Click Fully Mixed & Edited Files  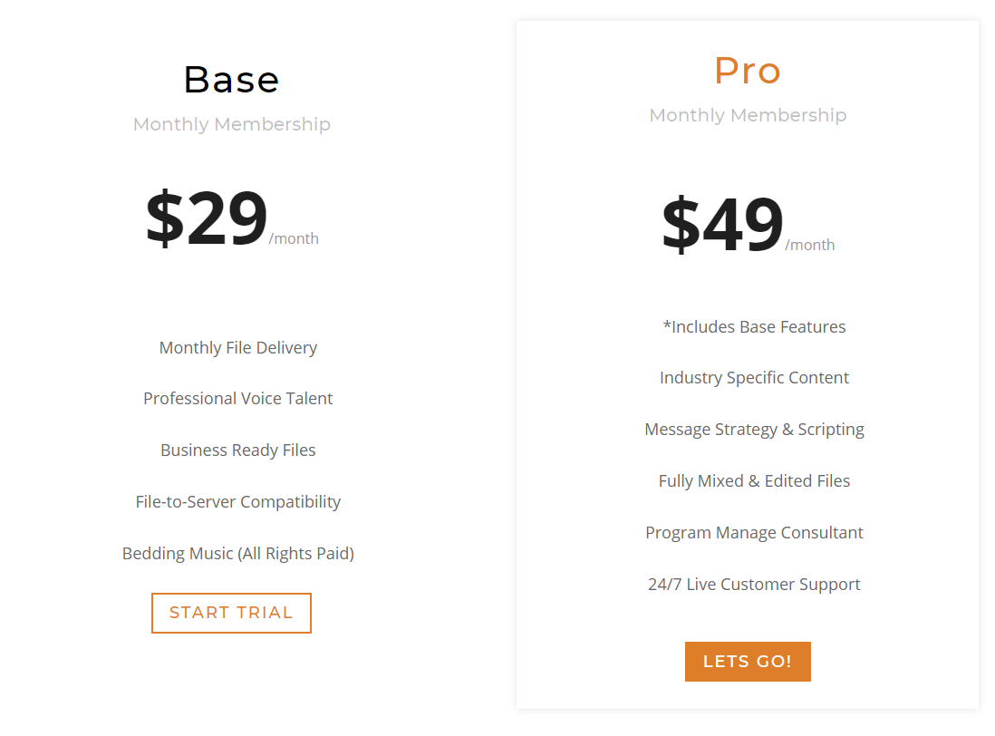click(x=754, y=481)
